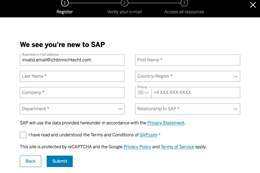Select the Verify your e-mail step label
The width and height of the screenshot is (260, 173).
tap(124, 12)
